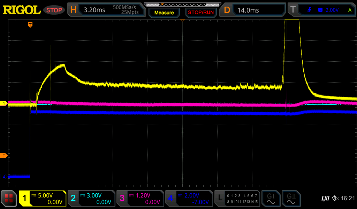
Task: Toggle channel 3 with 1.20V scale
Action: pos(139,199)
